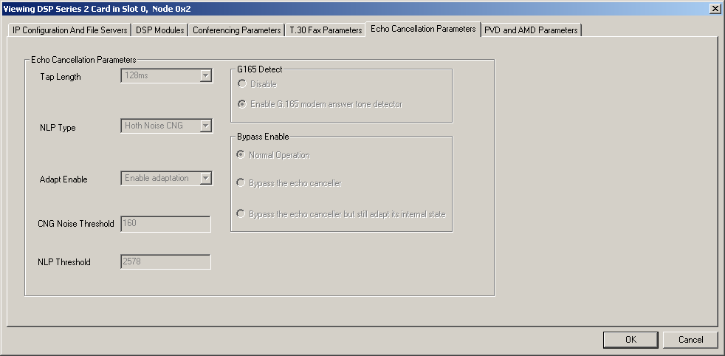Open the DSP Modules tab
Viewport: 725px width, 356px height.
pyautogui.click(x=159, y=30)
